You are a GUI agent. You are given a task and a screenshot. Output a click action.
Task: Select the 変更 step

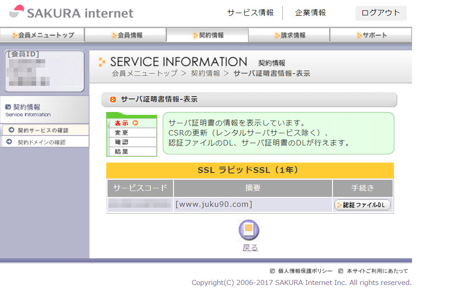(x=132, y=132)
